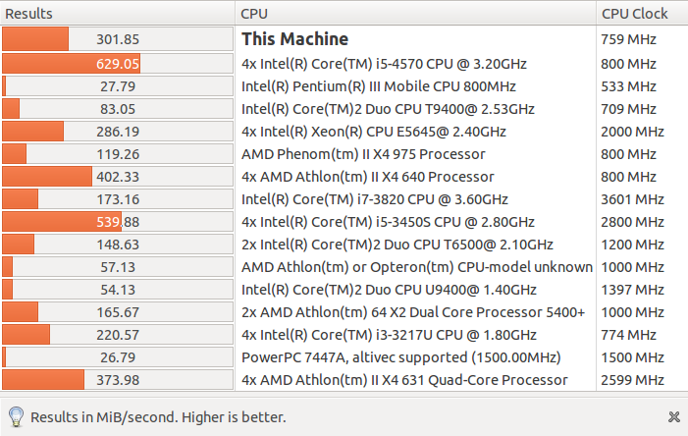
Task: Sort by the CPU column header
Action: [x=415, y=14]
